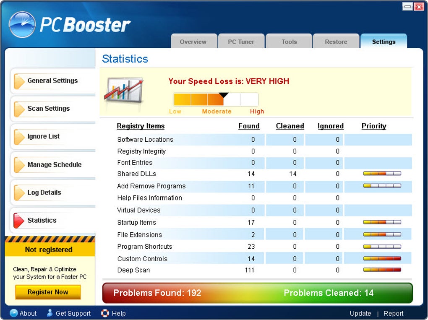Click the Log Details arrow icon
Viewport: 428px width, 320px height.
(x=19, y=193)
